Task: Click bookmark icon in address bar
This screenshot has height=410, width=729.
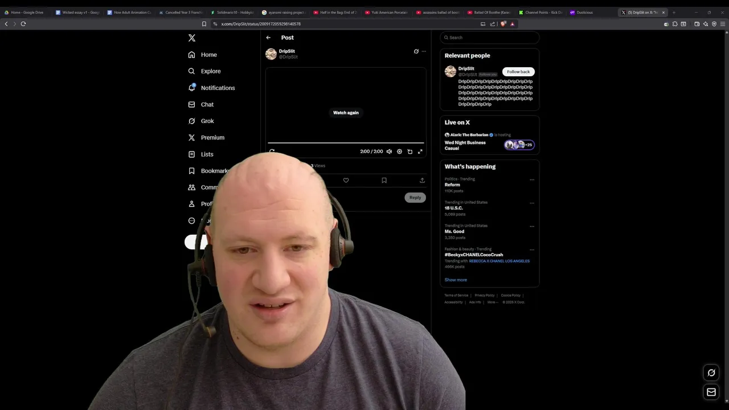Action: pyautogui.click(x=204, y=24)
